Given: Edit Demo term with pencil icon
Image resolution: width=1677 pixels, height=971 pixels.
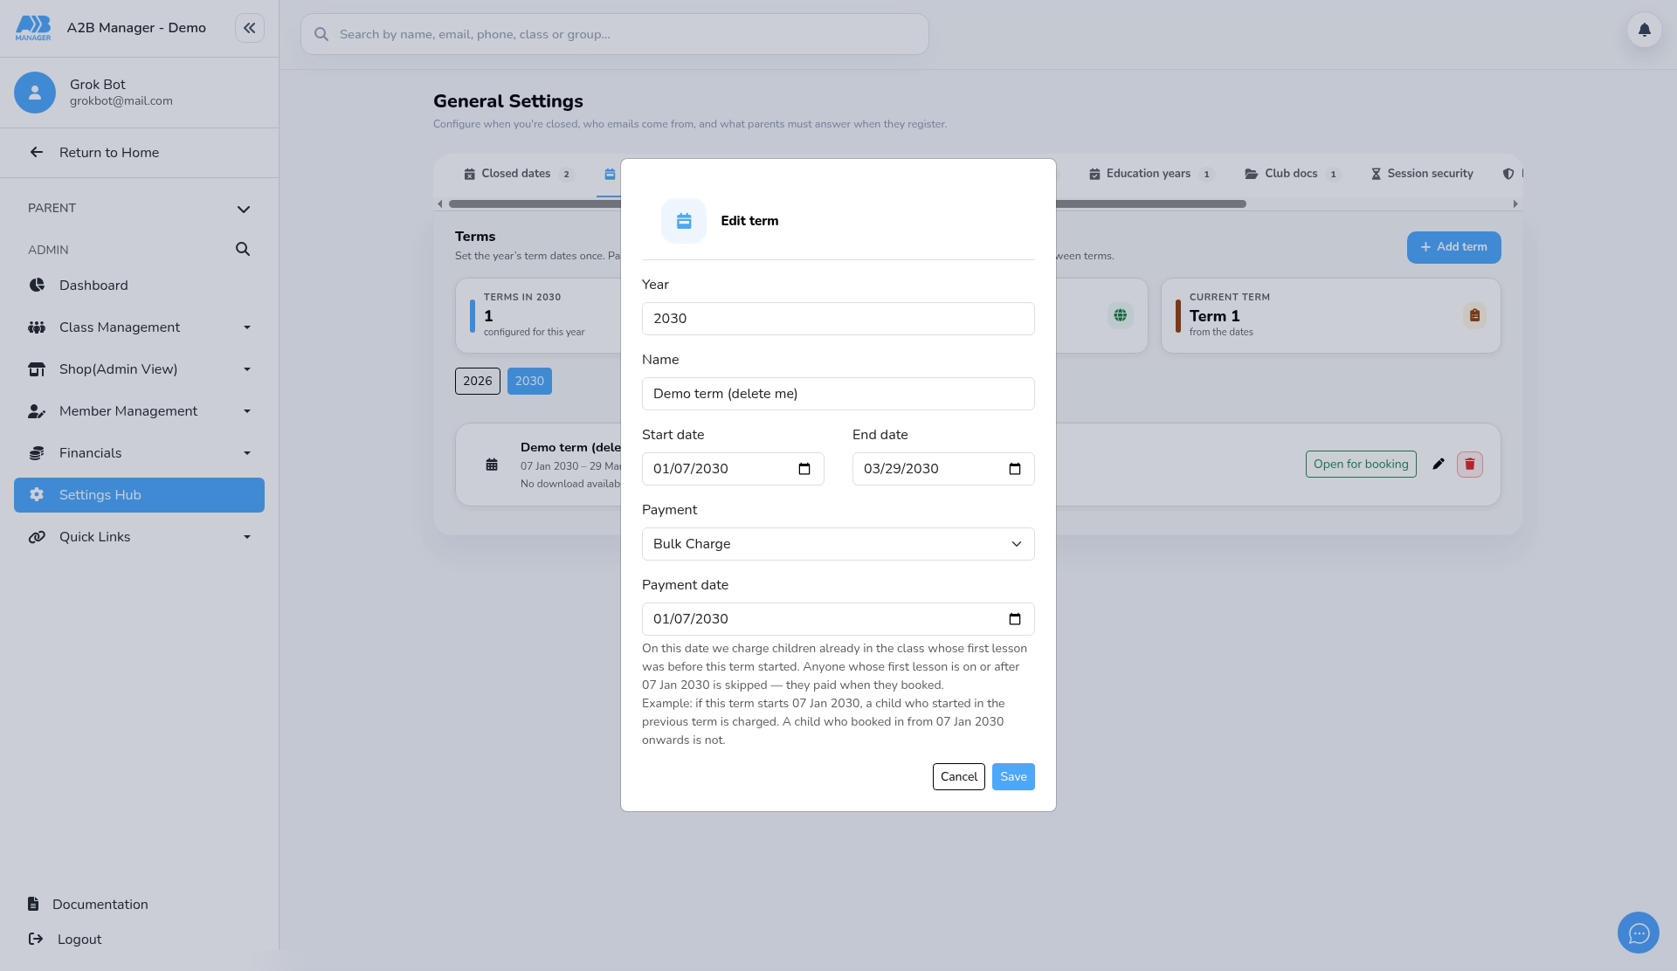Looking at the screenshot, I should pyautogui.click(x=1439, y=465).
